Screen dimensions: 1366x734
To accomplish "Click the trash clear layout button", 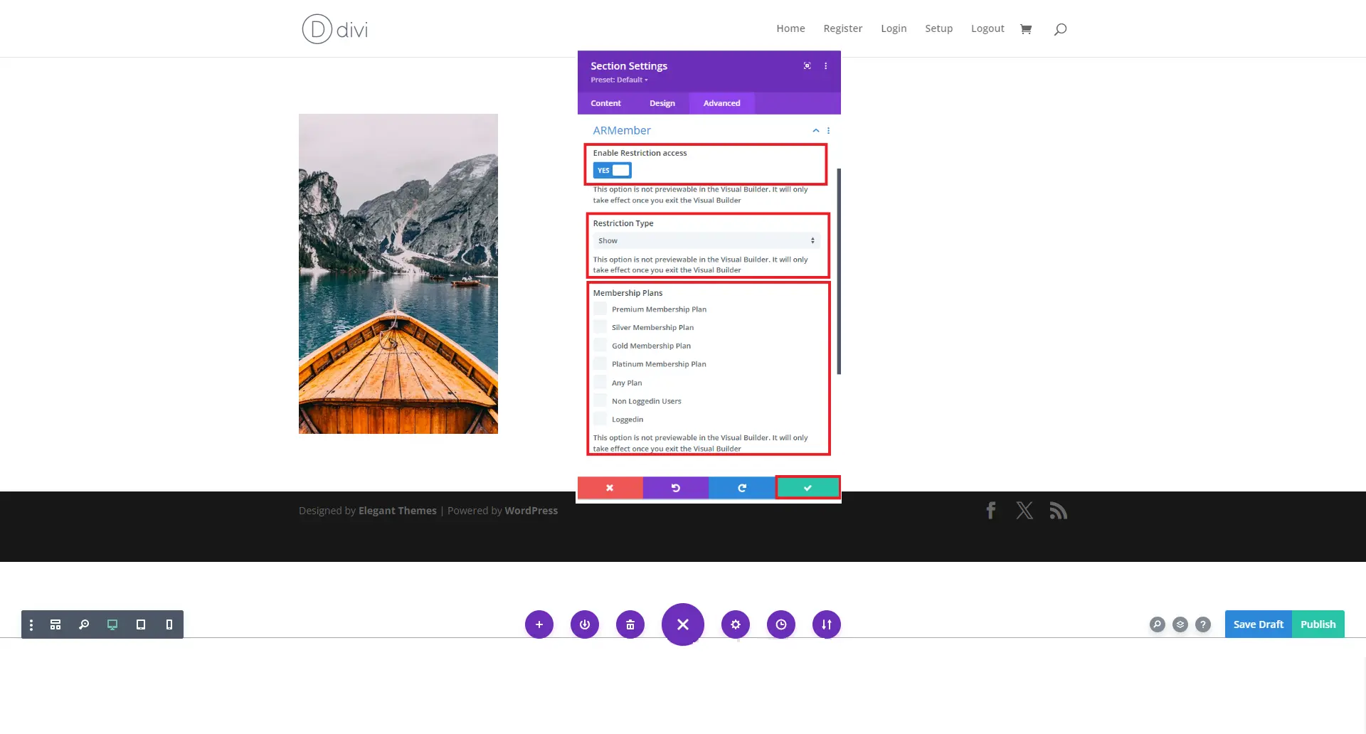I will tap(630, 624).
